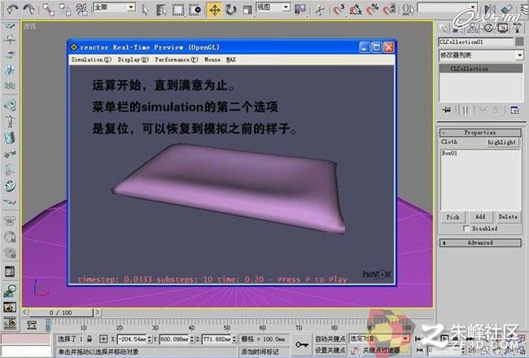Image resolution: width=529 pixels, height=358 pixels.
Task: Toggle Show End Result icon in stack
Action: pos(466,110)
